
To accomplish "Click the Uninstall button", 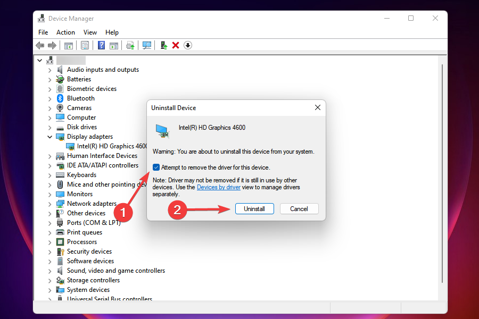I will point(254,209).
